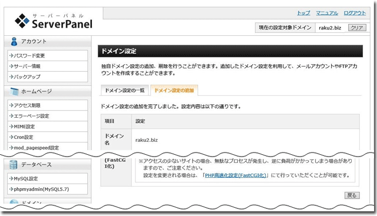Open the マニュアル link

click(327, 13)
